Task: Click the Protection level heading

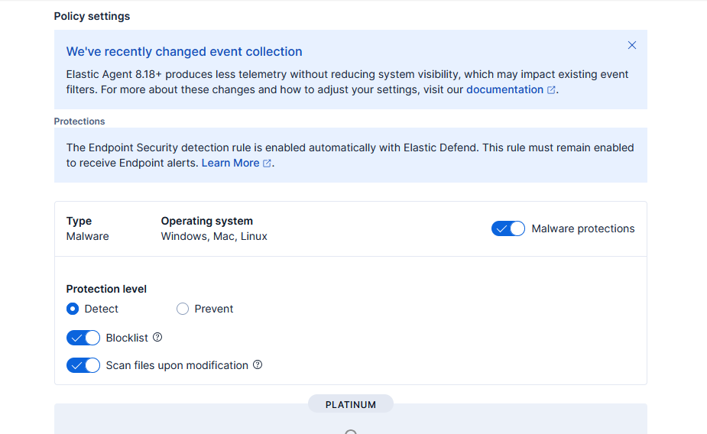Action: (x=106, y=289)
